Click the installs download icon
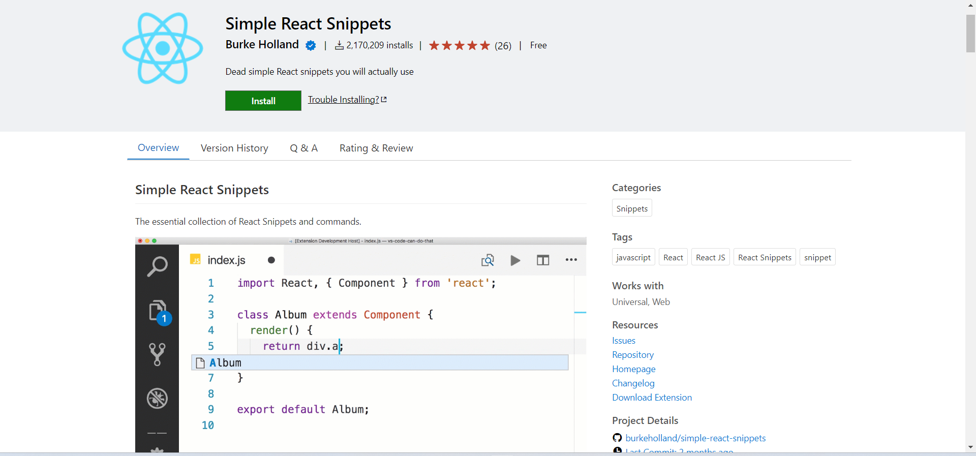The image size is (976, 456). click(x=339, y=46)
